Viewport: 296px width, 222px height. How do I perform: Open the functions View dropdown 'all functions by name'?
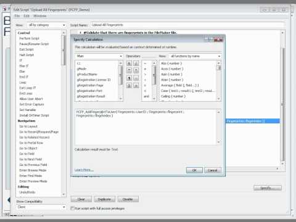pyautogui.click(x=195, y=56)
